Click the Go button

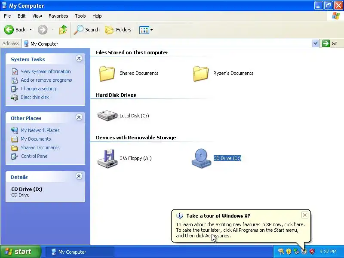coord(330,43)
